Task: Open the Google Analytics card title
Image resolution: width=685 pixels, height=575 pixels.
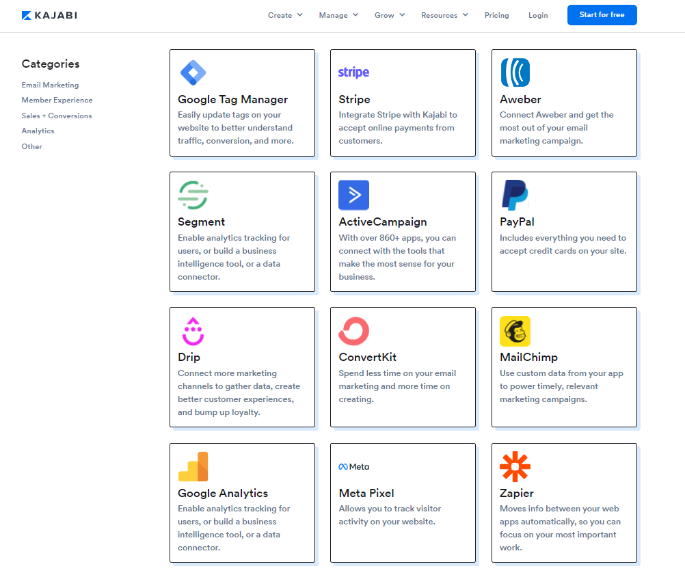Action: pyautogui.click(x=223, y=493)
